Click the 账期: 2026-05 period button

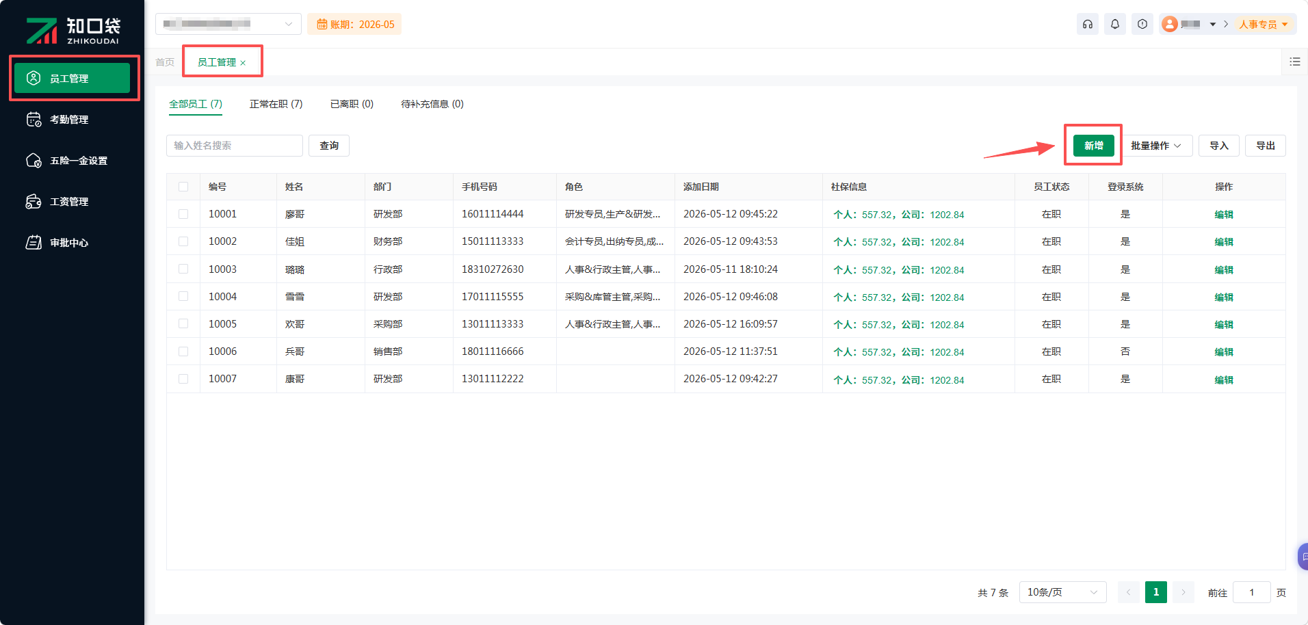(354, 24)
